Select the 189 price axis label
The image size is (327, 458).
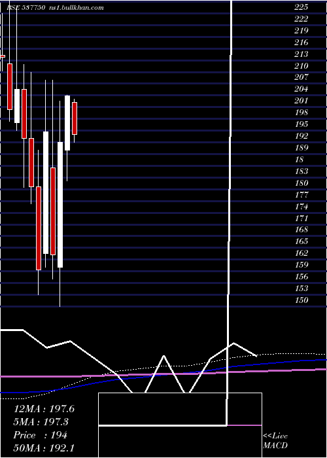pyautogui.click(x=301, y=147)
